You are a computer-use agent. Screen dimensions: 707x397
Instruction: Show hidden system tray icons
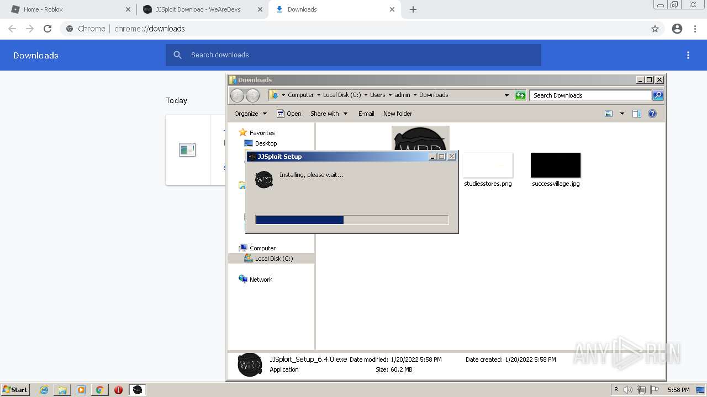(x=616, y=389)
